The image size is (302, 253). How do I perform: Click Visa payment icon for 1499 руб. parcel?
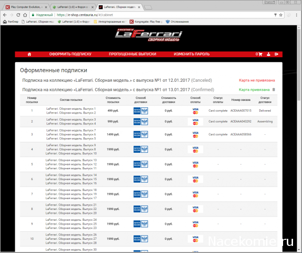point(195,134)
